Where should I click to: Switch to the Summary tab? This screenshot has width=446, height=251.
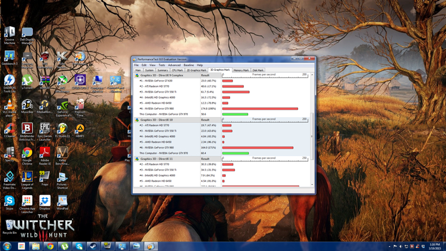click(162, 70)
